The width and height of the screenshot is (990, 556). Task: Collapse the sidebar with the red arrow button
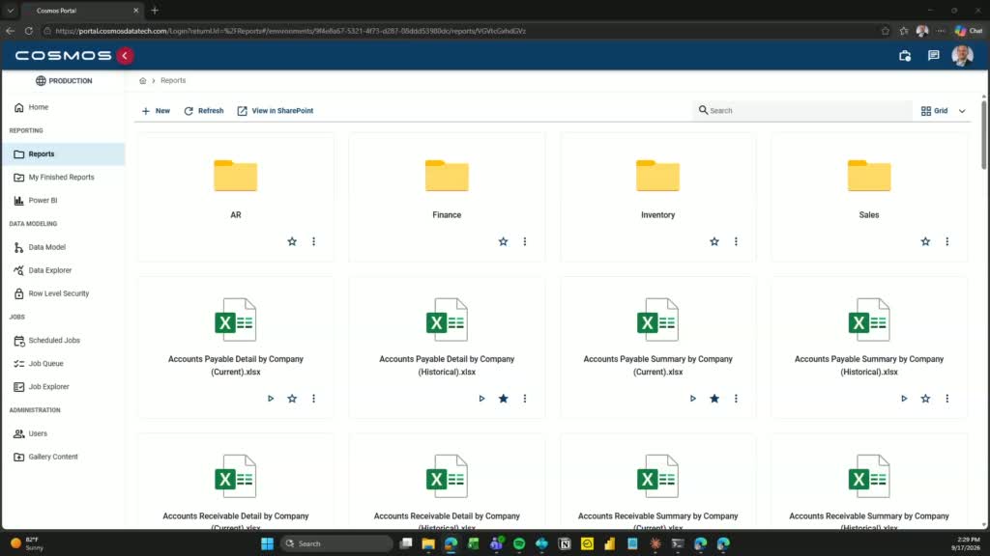coord(125,55)
